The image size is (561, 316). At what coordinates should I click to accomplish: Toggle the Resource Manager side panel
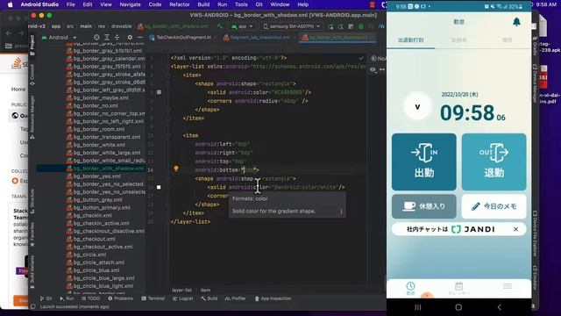[32, 117]
